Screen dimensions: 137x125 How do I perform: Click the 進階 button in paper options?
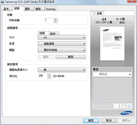(71, 57)
